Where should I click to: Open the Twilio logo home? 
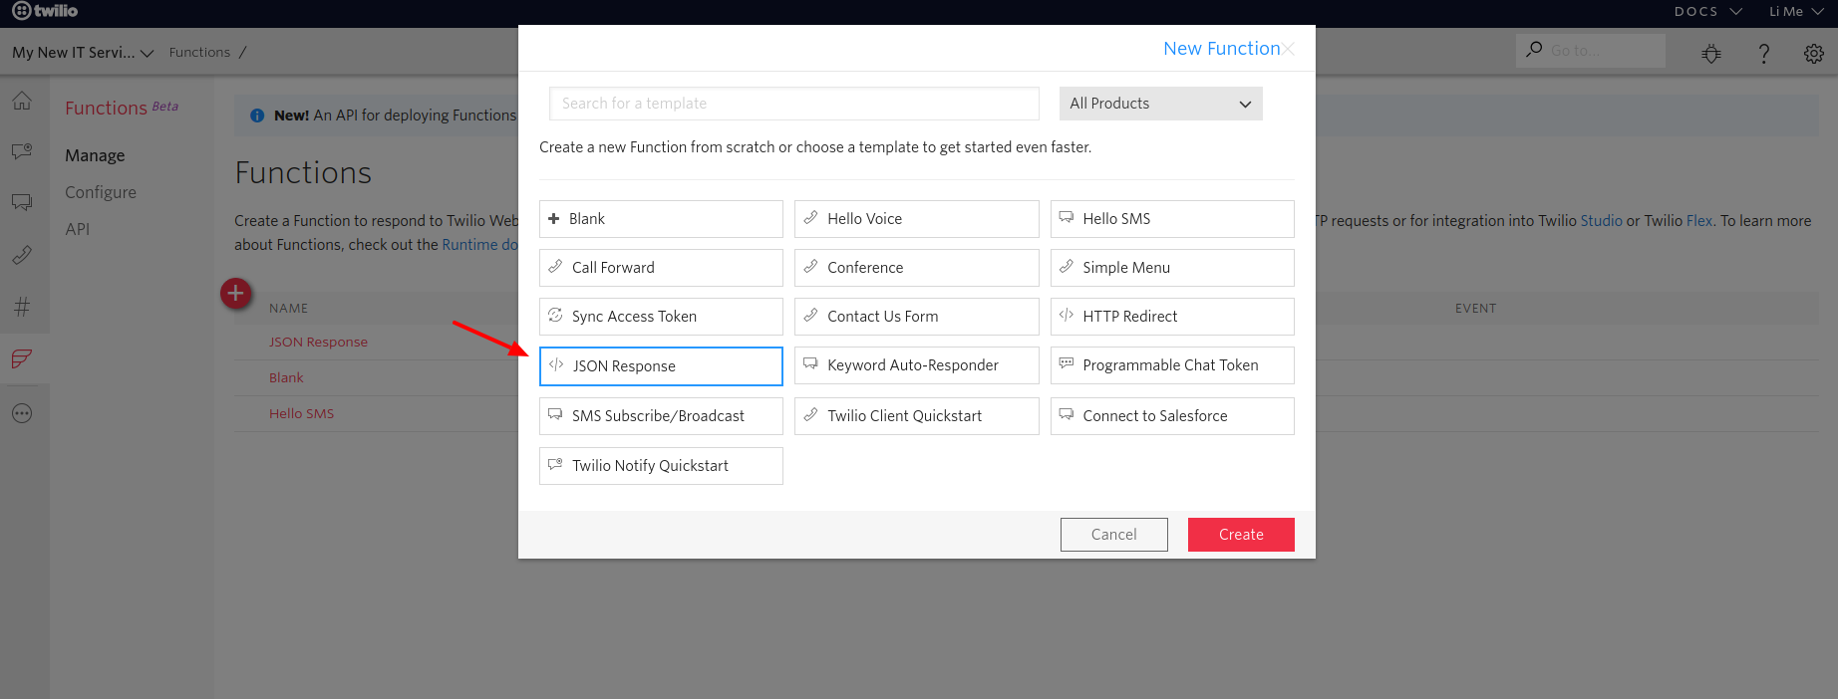pos(45,11)
